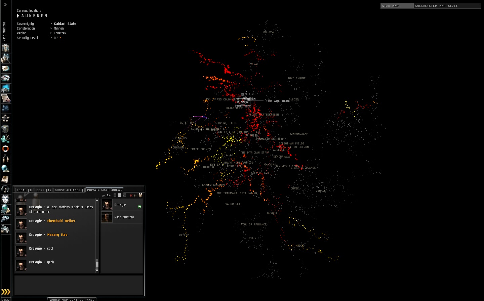Click the Lonetrek region link
This screenshot has width=484, height=301.
tap(60, 33)
